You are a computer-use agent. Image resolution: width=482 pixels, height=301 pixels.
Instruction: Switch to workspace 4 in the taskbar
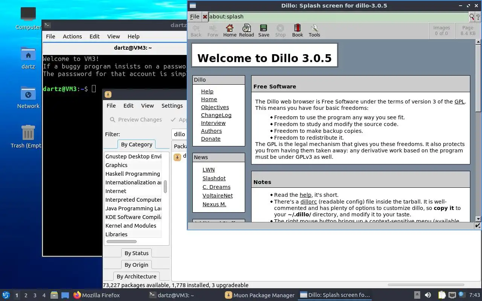(44, 295)
